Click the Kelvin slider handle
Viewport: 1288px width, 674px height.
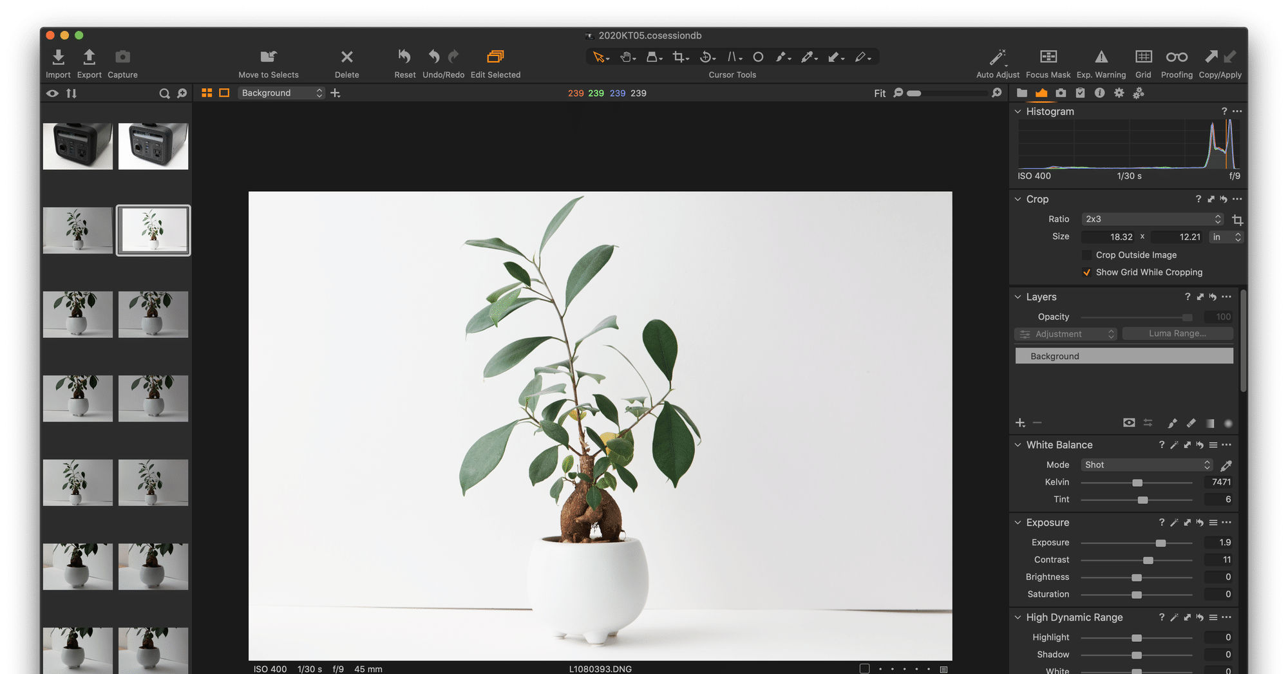(x=1137, y=483)
